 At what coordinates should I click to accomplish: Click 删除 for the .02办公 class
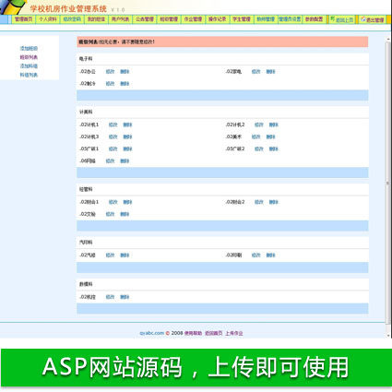click(125, 72)
